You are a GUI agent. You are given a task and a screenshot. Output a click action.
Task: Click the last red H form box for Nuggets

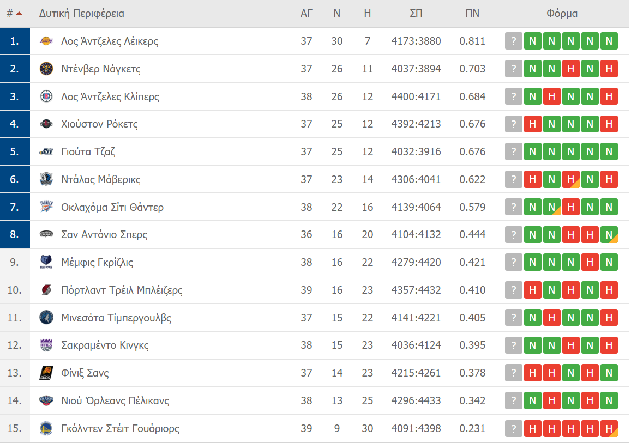coord(609,69)
